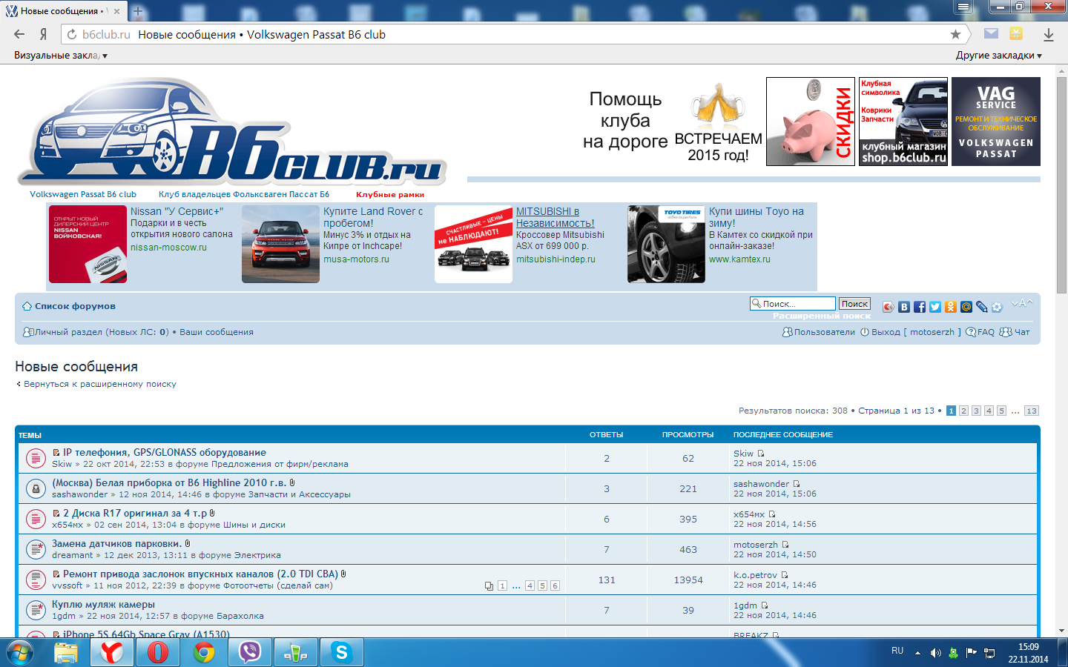Screen dimensions: 1068x667
Task: Open Opera browser from taskbar
Action: coord(157,652)
